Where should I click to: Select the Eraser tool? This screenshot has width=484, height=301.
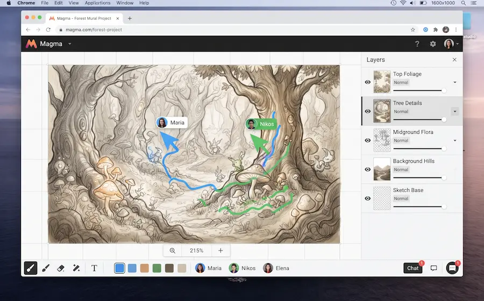coord(61,268)
